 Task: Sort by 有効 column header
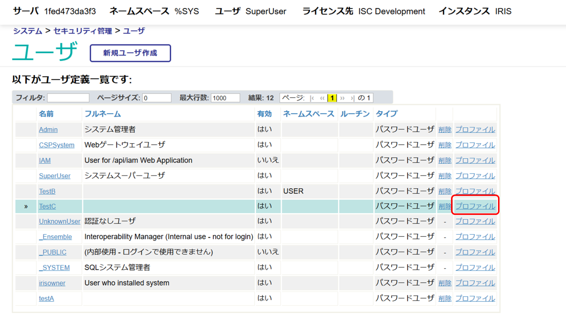[x=264, y=114]
